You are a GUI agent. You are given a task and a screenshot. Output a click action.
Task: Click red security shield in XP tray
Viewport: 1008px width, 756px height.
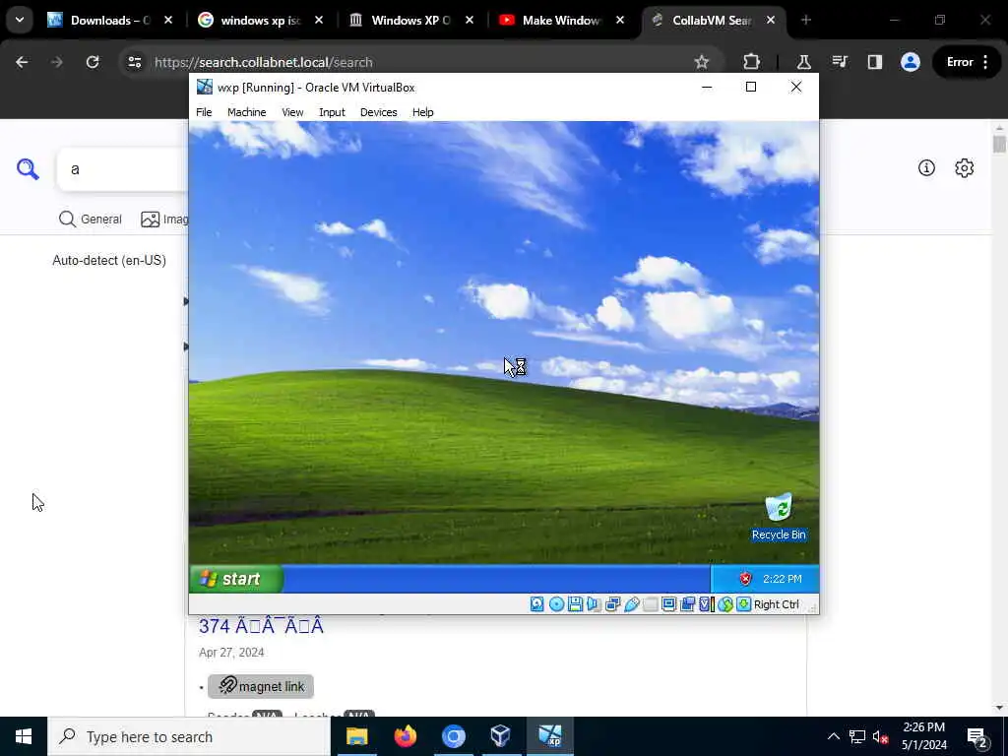click(745, 579)
